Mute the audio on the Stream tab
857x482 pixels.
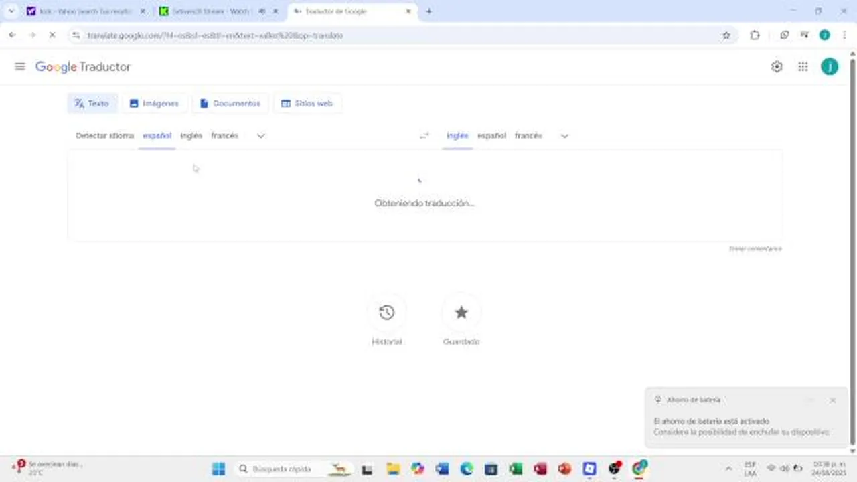pyautogui.click(x=262, y=11)
